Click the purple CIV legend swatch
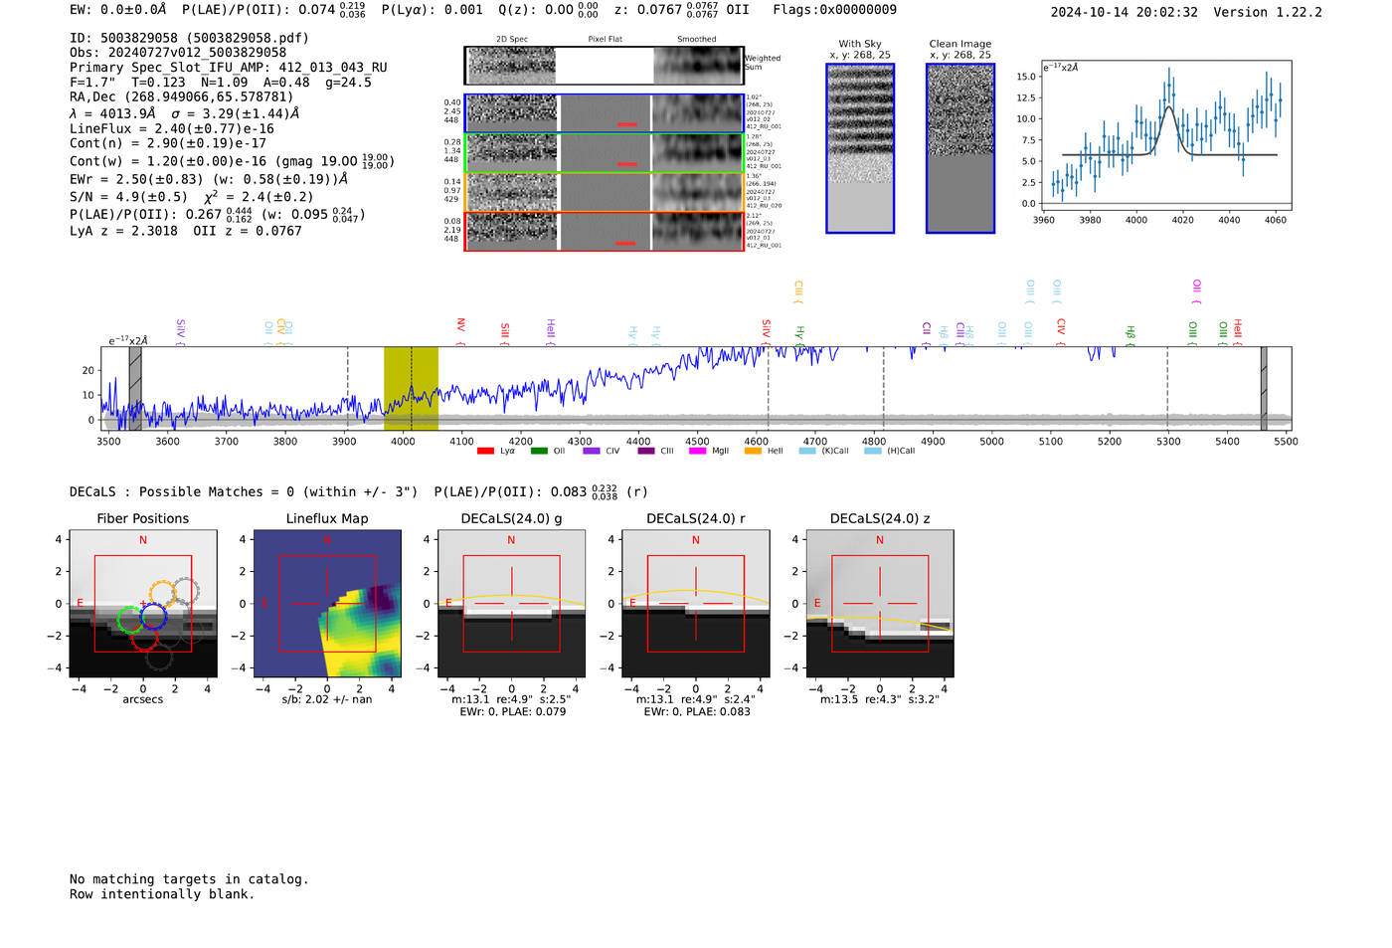 592,451
